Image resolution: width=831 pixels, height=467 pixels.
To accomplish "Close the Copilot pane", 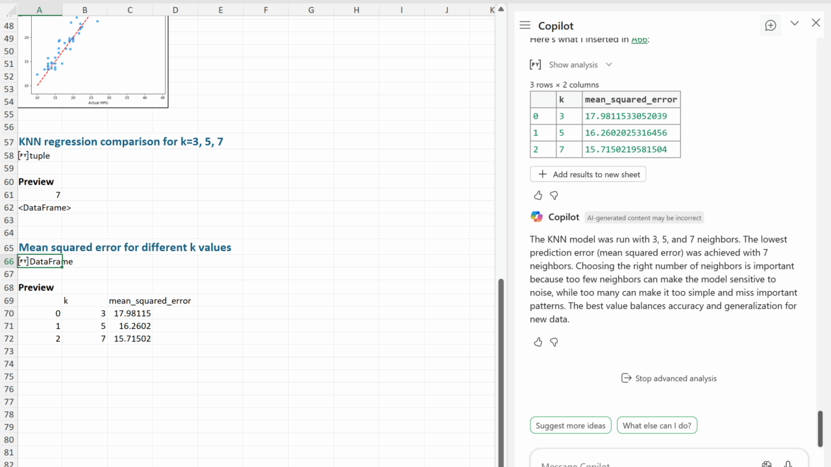I will coord(816,23).
